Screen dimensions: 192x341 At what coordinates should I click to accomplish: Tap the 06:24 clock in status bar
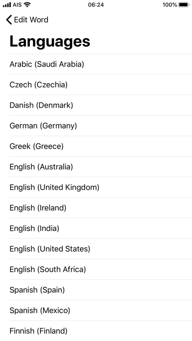(x=96, y=5)
